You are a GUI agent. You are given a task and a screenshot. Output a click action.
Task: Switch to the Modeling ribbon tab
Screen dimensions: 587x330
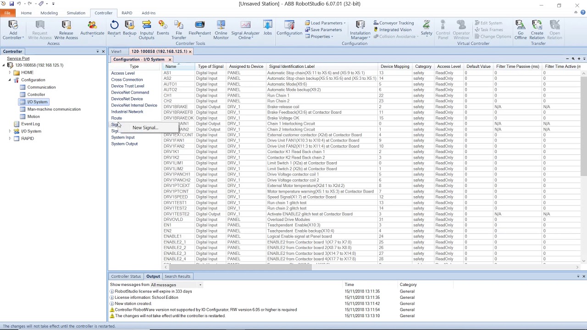[49, 13]
